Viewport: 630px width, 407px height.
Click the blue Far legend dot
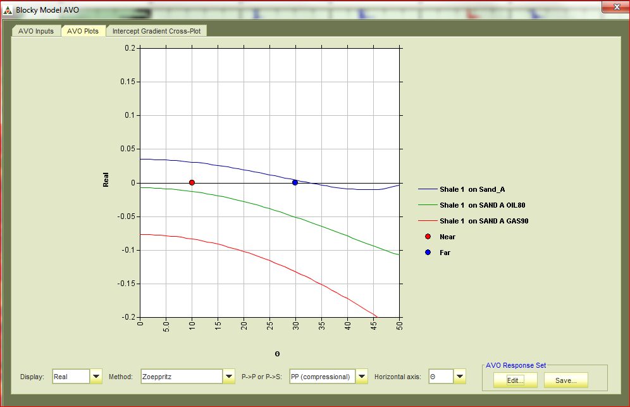[x=428, y=253]
